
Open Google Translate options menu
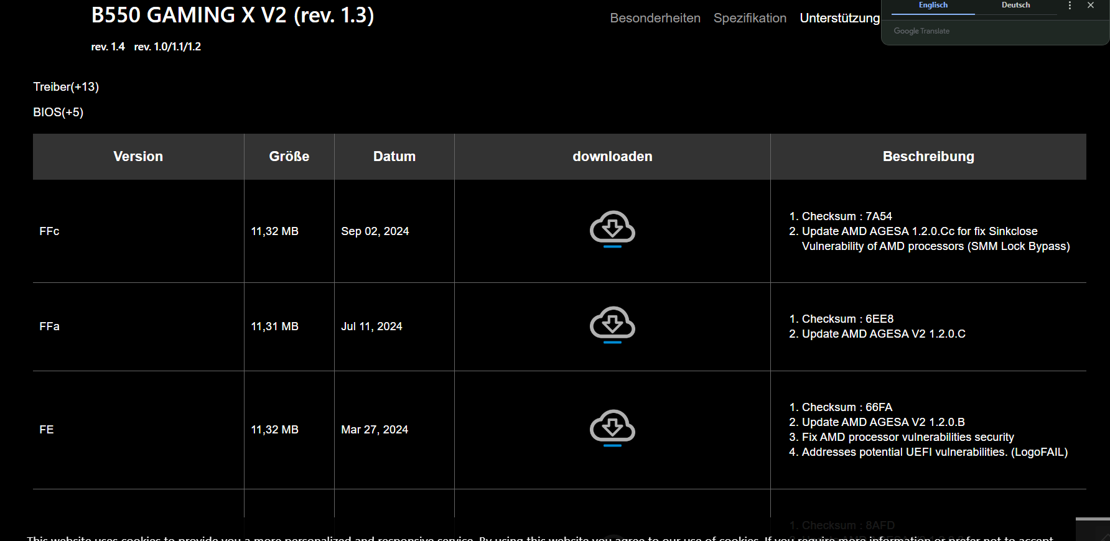click(x=1070, y=5)
